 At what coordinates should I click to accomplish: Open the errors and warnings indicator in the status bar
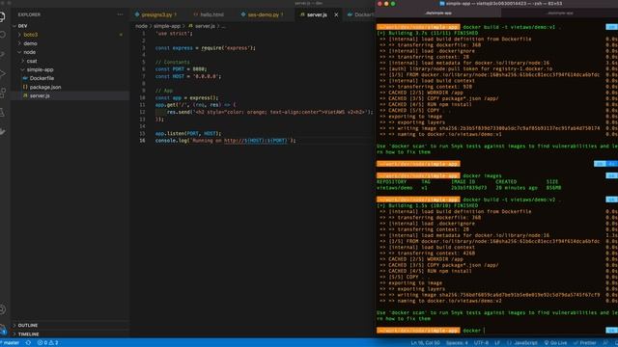pyautogui.click(x=48, y=343)
